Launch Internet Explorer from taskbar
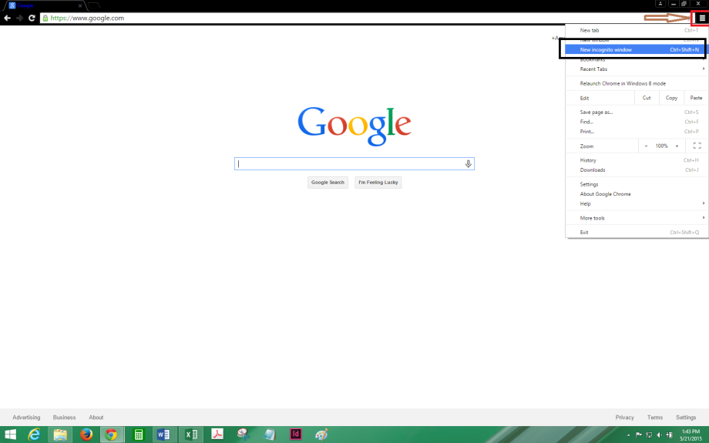 point(35,435)
